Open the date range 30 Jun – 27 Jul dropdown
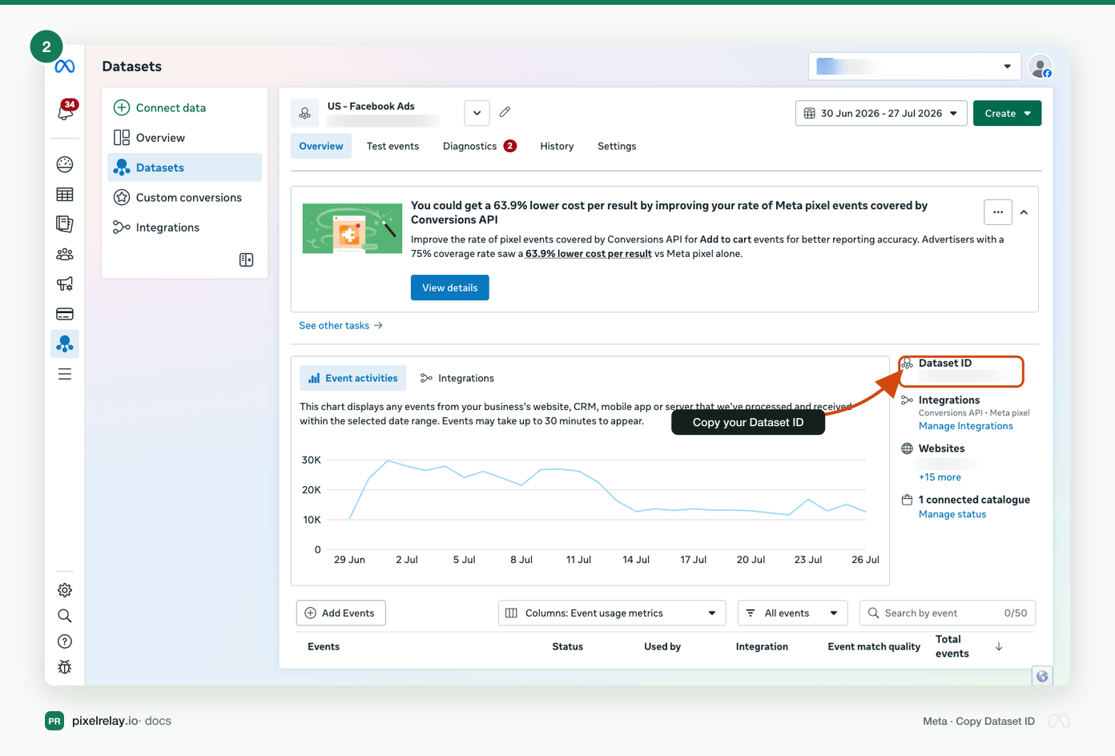The width and height of the screenshot is (1115, 756). 881,114
